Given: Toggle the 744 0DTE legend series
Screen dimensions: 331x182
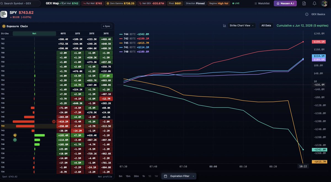Looking at the screenshot, I should coord(134,34).
